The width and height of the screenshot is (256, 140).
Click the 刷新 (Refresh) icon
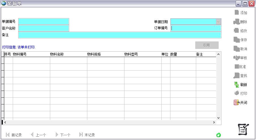click(236, 84)
